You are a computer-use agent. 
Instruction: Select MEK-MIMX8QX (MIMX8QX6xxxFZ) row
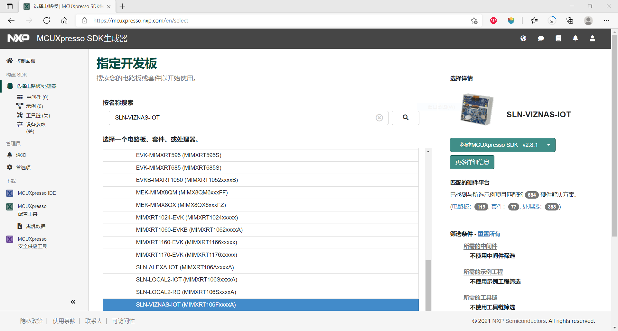point(261,205)
